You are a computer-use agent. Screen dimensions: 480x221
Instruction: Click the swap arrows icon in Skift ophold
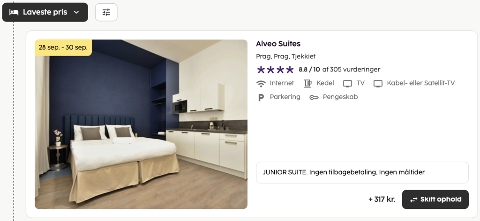coord(413,200)
